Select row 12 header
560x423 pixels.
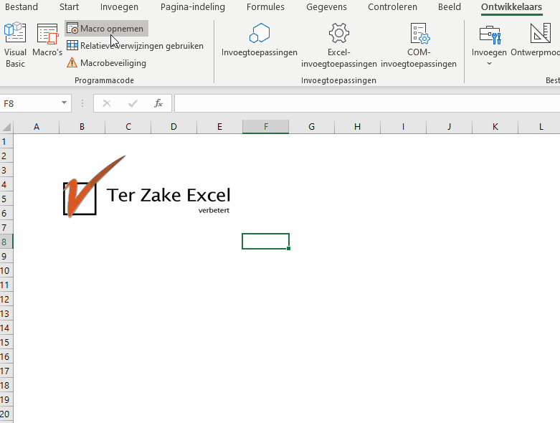(6, 299)
